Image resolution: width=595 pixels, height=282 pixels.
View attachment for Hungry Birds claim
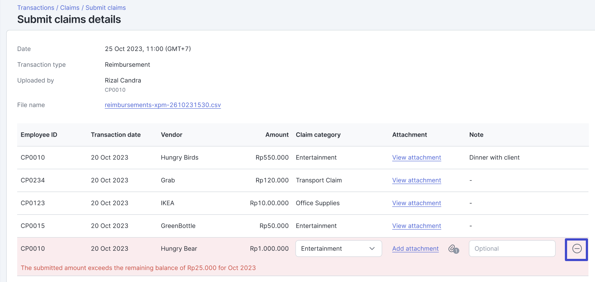pyautogui.click(x=416, y=158)
